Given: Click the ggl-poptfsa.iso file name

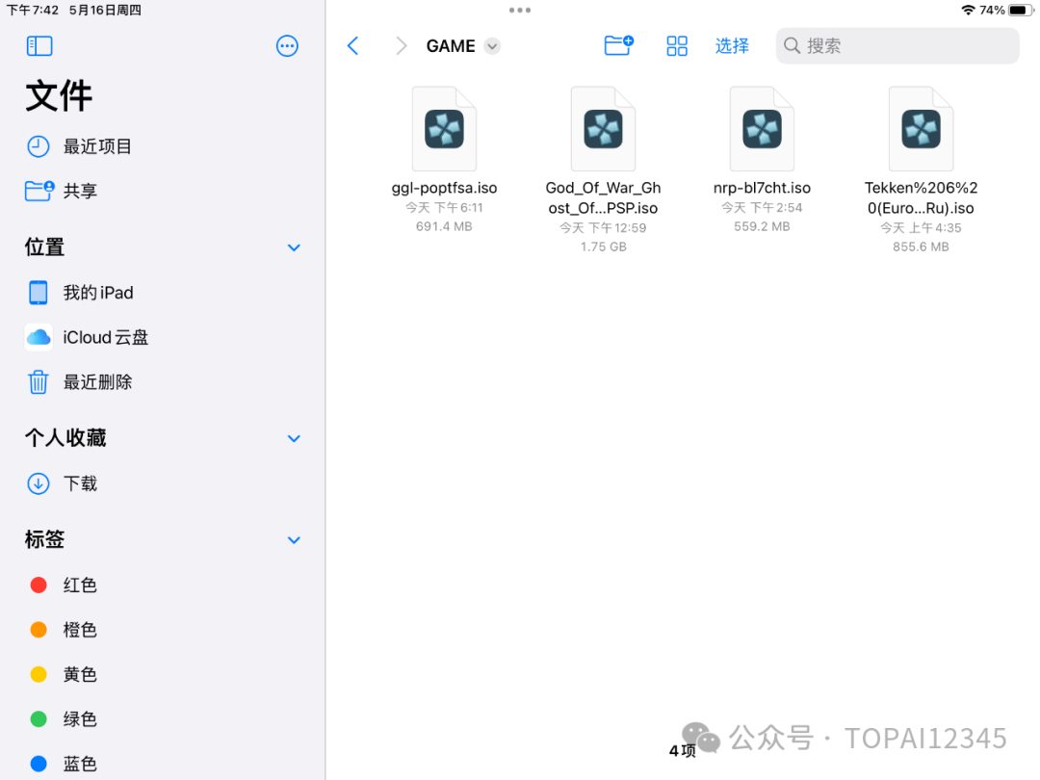Looking at the screenshot, I should (x=444, y=188).
